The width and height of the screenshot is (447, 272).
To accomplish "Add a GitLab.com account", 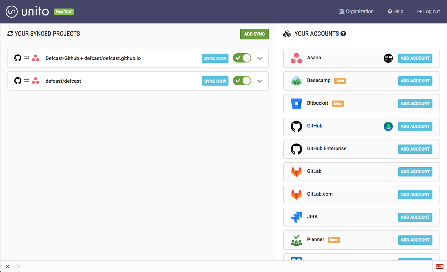I will pos(415,195).
